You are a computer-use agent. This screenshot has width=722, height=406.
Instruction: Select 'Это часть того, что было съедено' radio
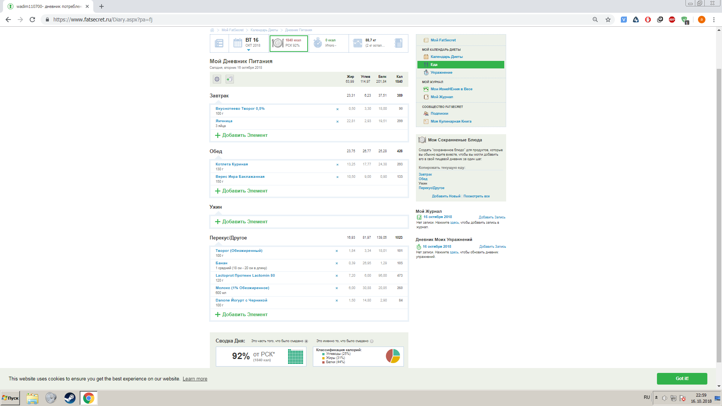click(x=306, y=341)
